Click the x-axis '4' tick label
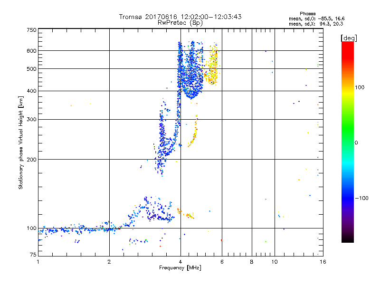This screenshot has width=380, height=285. 180,262
